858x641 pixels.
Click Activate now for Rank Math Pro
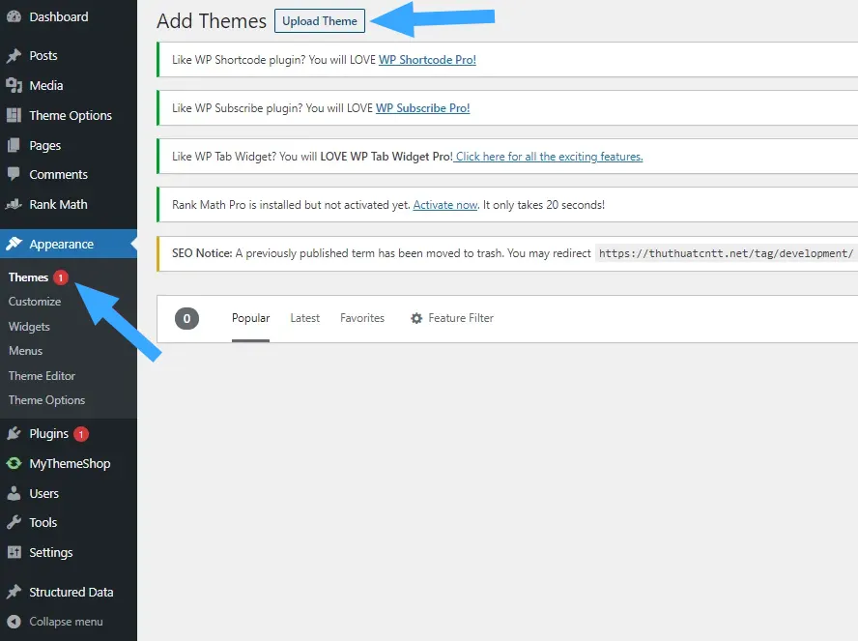(445, 204)
